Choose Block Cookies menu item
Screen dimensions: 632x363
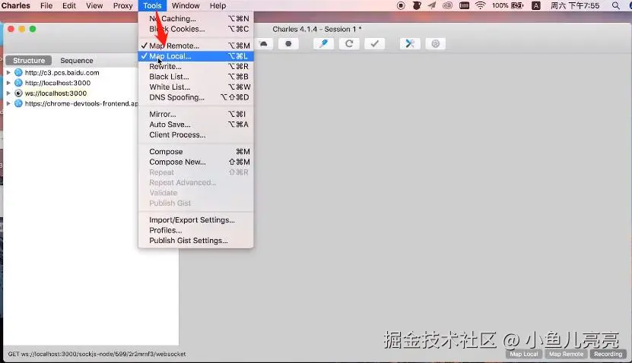tap(196, 29)
